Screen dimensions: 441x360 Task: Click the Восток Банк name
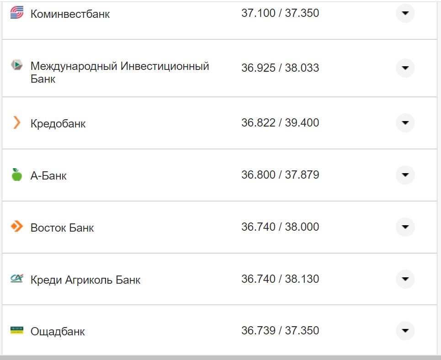[x=62, y=227]
